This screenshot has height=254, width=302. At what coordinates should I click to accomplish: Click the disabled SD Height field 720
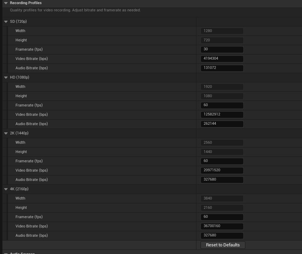tap(222, 40)
